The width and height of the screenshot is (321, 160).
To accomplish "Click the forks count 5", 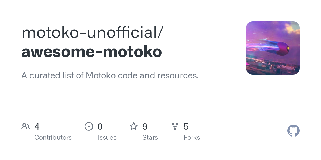I will [186, 127].
